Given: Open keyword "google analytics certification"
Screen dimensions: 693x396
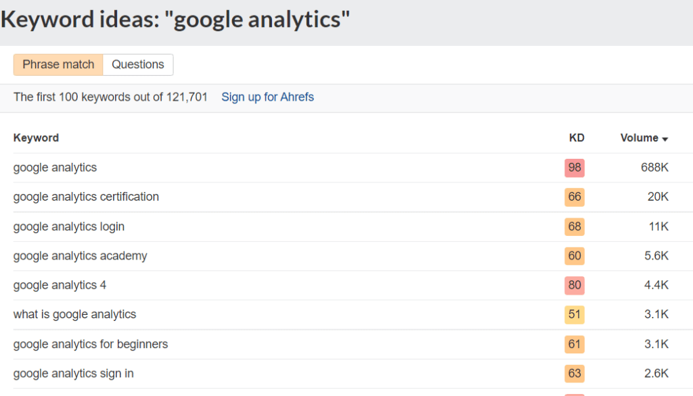Looking at the screenshot, I should (86, 197).
